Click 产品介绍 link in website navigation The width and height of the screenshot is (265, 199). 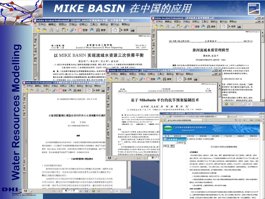click(x=228, y=136)
